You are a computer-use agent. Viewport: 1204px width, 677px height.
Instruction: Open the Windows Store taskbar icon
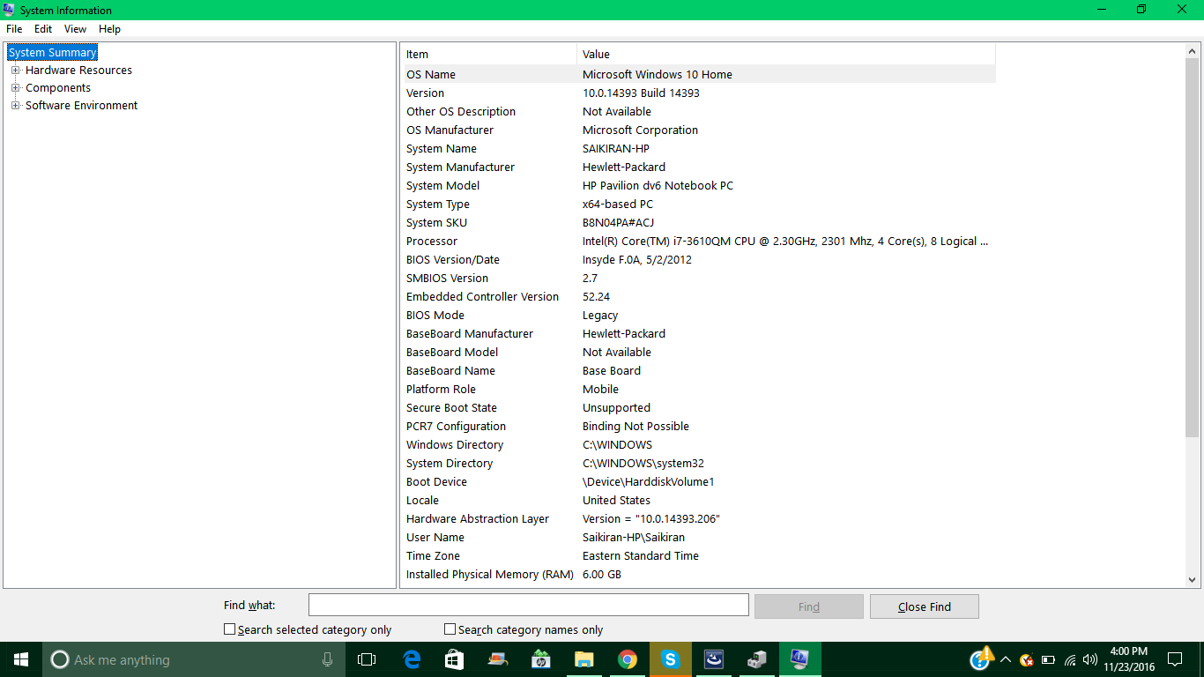pyautogui.click(x=455, y=659)
